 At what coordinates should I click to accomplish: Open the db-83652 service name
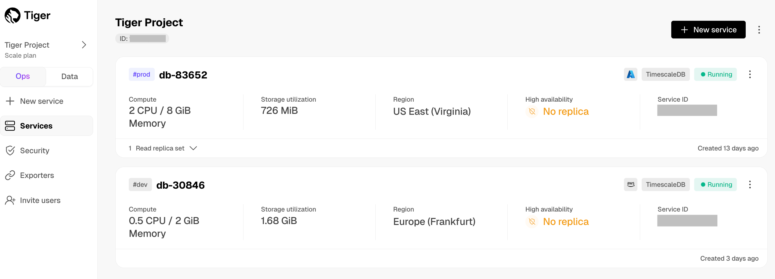click(183, 75)
